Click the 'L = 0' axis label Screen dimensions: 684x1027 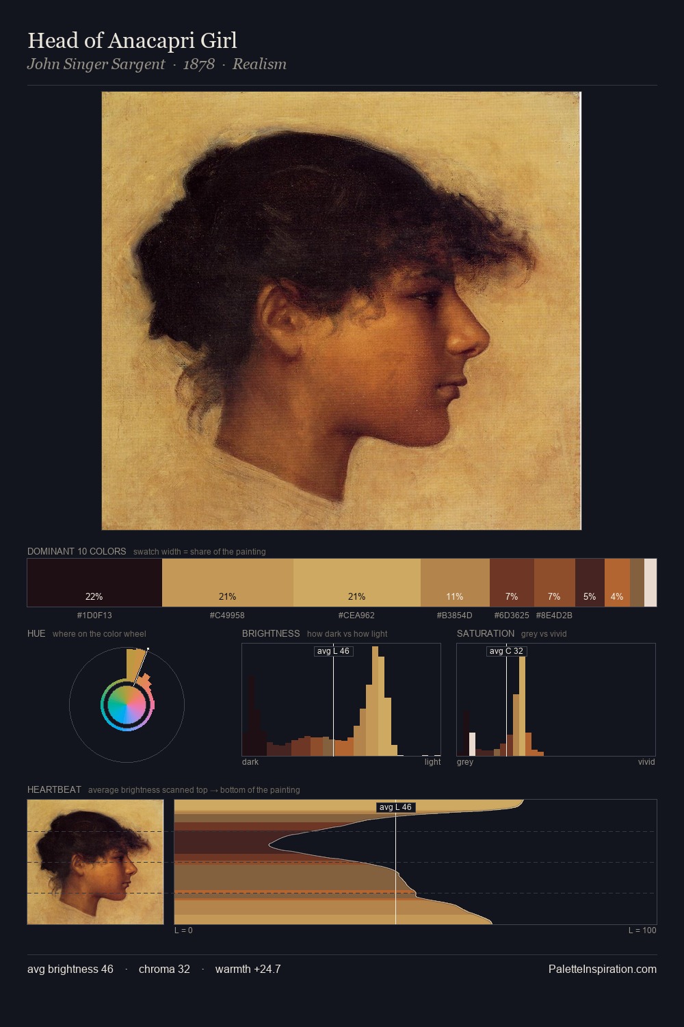[183, 930]
